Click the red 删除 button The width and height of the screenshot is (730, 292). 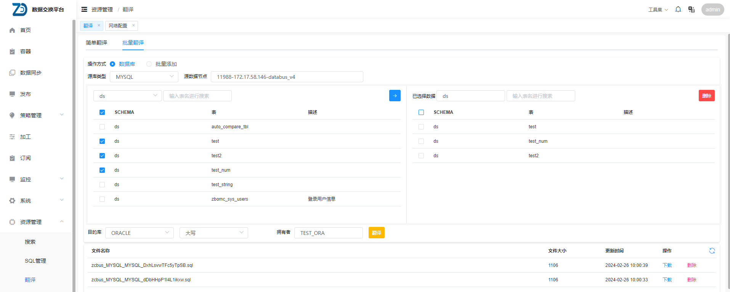point(706,96)
